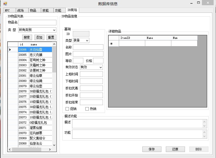Select row 20084 苍穹树之种
Screen dimensions: 216x158
[x=30, y=60]
